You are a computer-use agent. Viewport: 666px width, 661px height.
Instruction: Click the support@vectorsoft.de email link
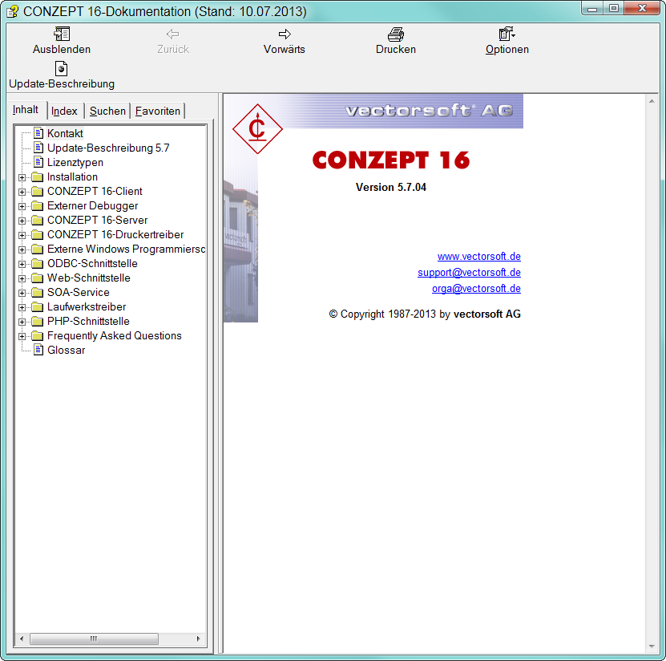(x=469, y=273)
